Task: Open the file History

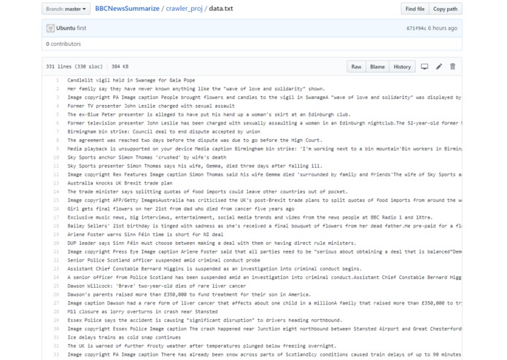Action: (x=402, y=66)
